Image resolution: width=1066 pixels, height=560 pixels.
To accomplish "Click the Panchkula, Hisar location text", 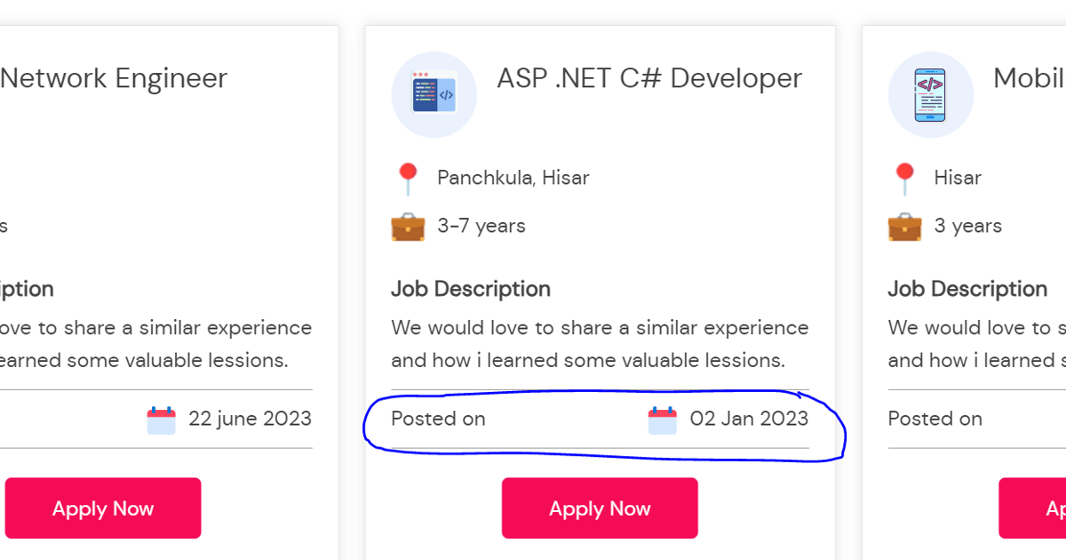I will click(513, 178).
